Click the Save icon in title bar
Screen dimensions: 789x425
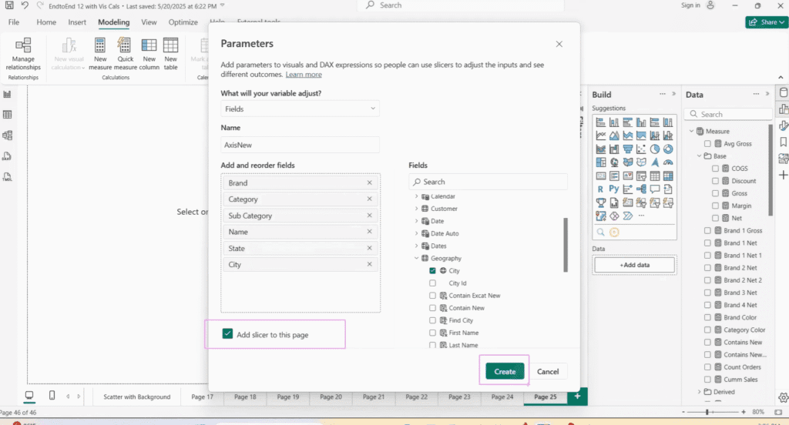[x=9, y=5]
